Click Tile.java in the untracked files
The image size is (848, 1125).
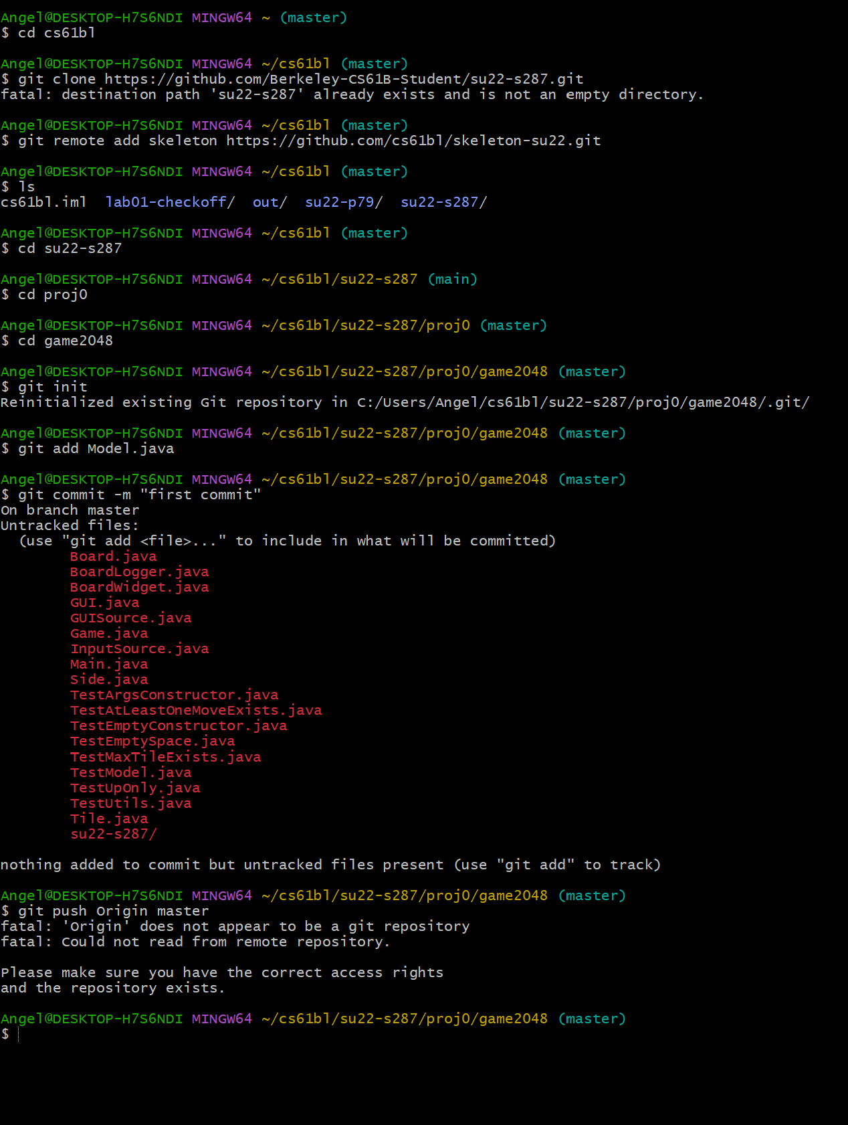pos(109,818)
